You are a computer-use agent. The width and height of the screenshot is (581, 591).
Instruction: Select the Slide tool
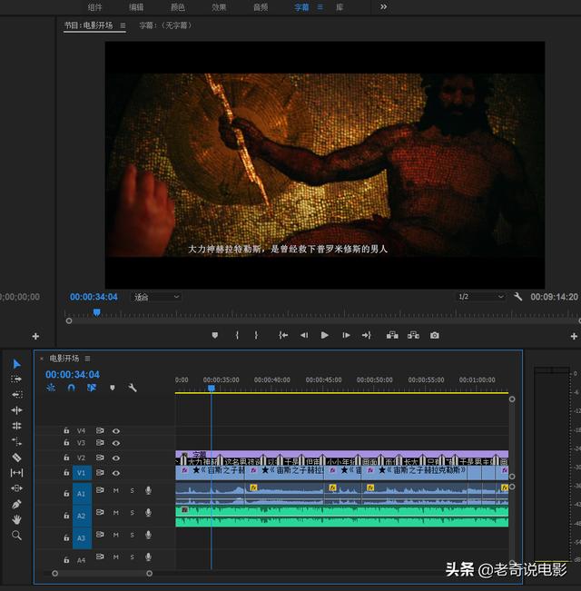click(x=16, y=488)
